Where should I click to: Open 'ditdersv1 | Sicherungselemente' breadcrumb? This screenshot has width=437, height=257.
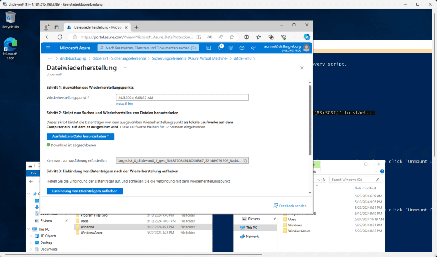tap(119, 58)
